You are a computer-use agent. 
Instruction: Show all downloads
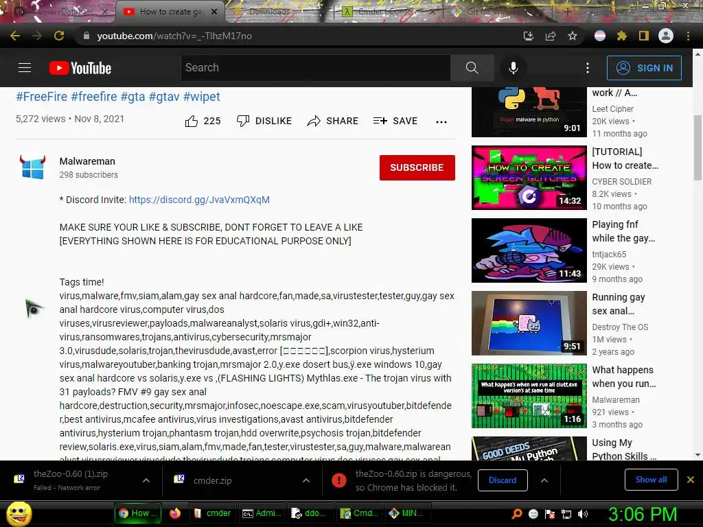(651, 480)
